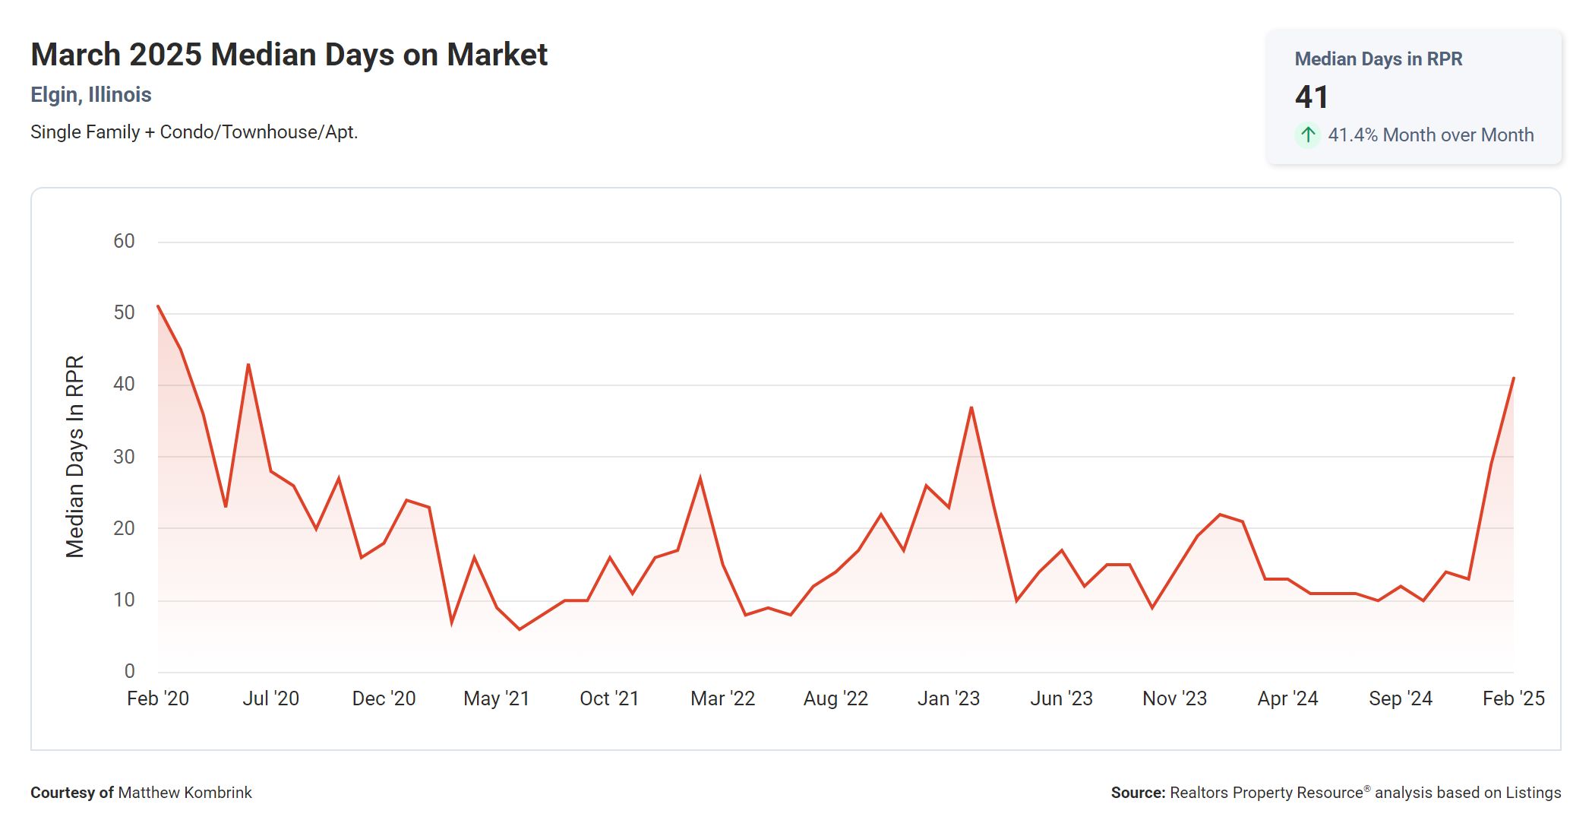Click the large 41 value
Viewport: 1592px width, 836px height.
click(x=1312, y=97)
